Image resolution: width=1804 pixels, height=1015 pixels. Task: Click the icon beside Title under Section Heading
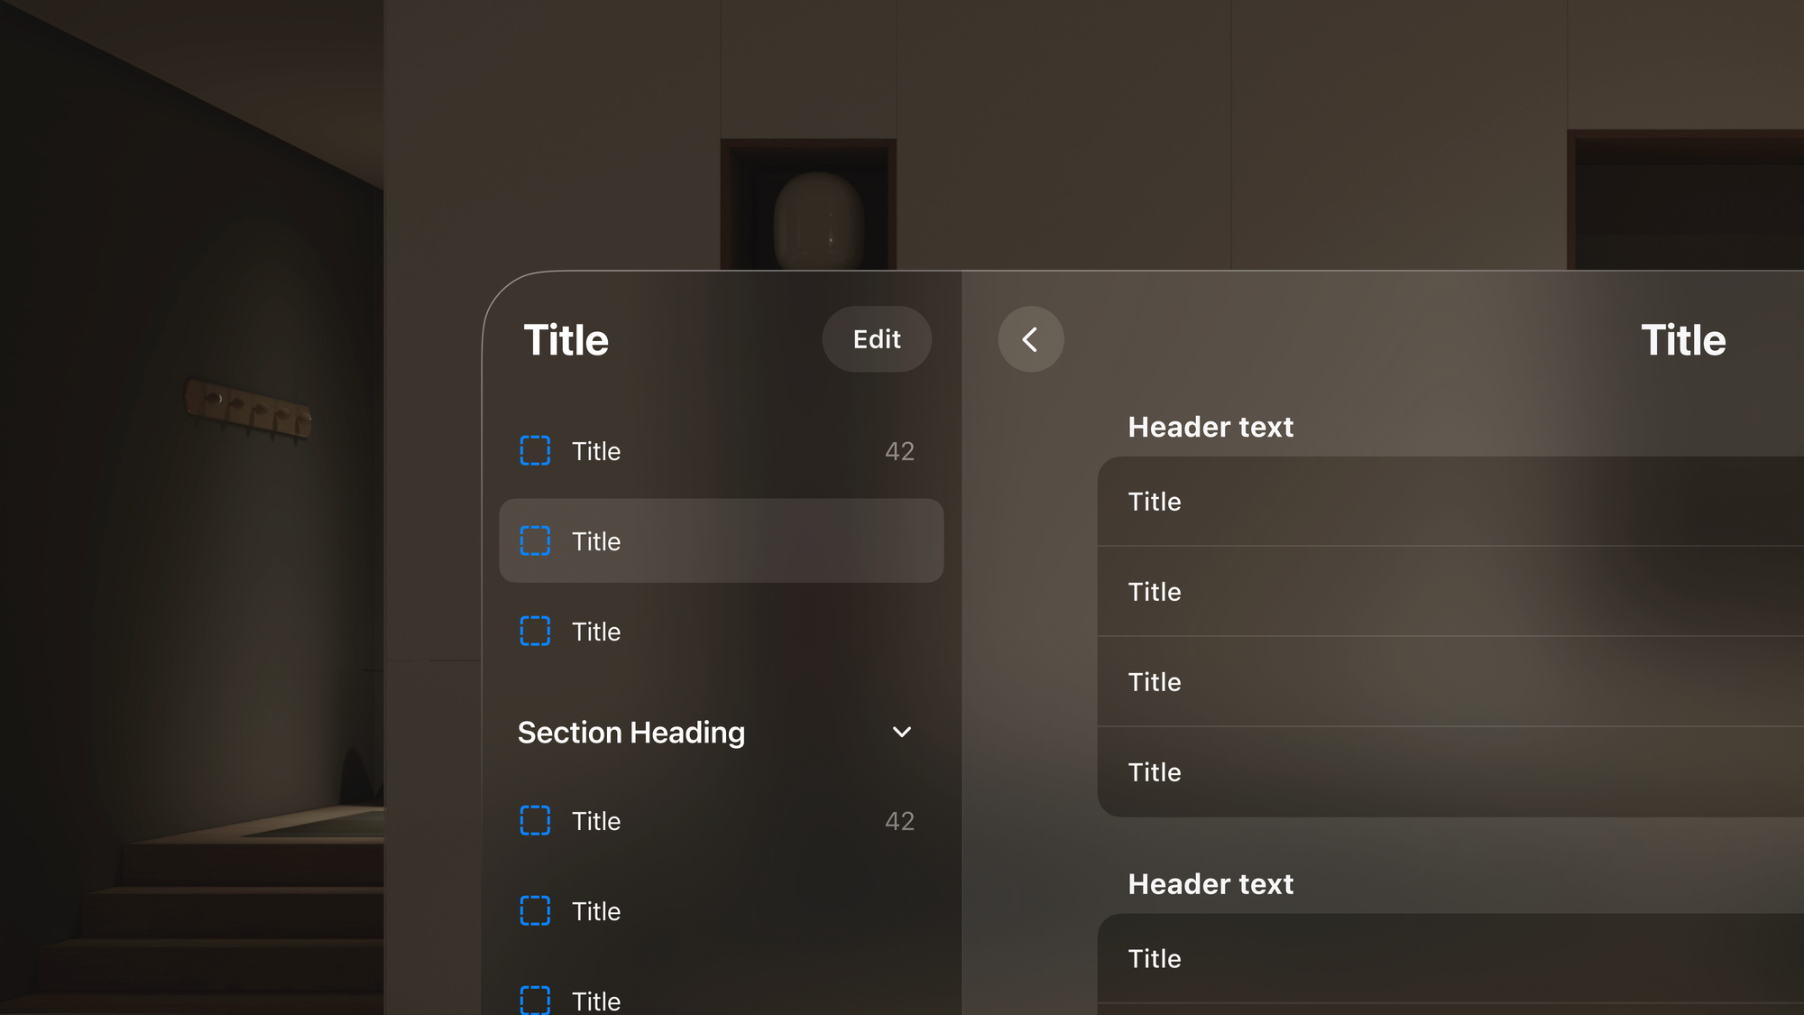click(536, 821)
